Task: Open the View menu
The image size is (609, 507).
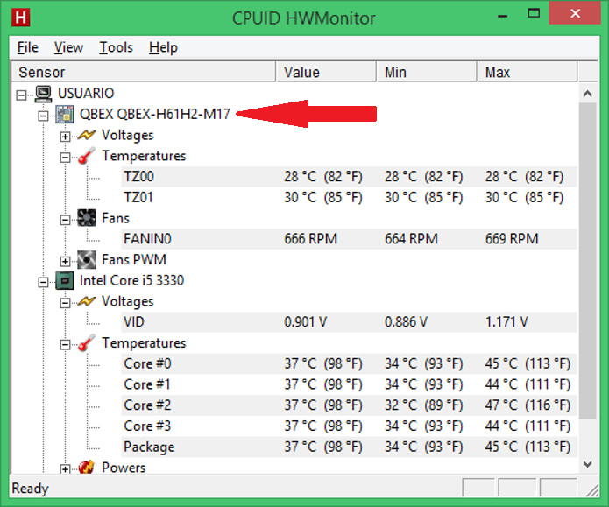Action: 68,47
